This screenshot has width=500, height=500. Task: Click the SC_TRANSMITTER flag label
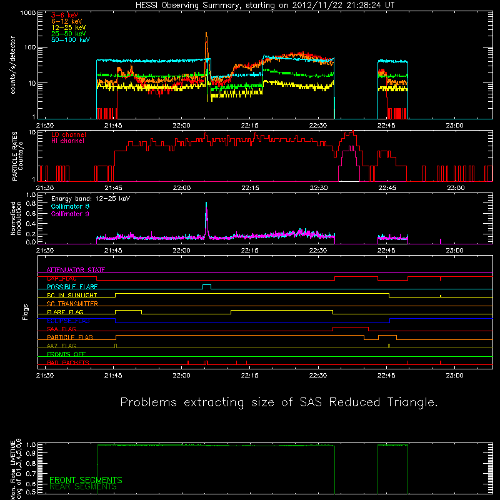[72, 303]
